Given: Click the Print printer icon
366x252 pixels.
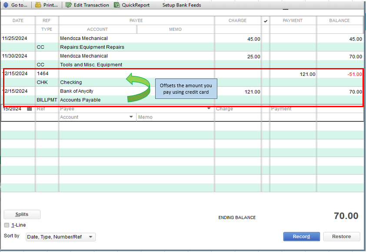Looking at the screenshot, I should coord(38,5).
